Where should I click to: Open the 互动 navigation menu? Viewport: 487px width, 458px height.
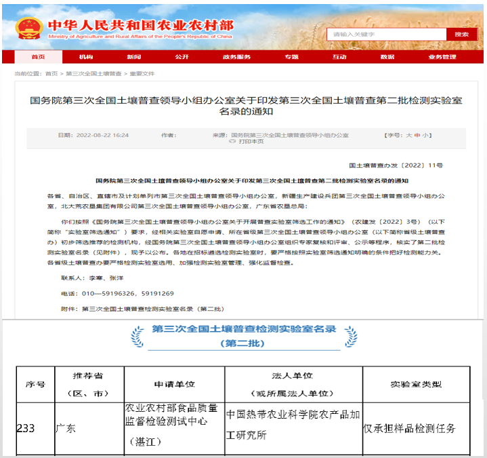[x=339, y=56]
